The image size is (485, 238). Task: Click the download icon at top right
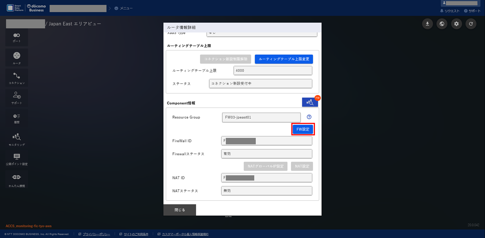pos(427,24)
